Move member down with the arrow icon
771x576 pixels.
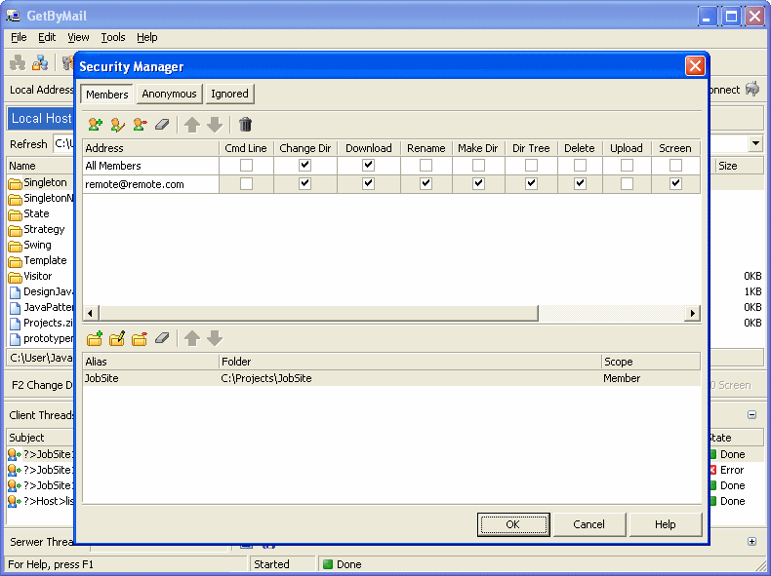tap(215, 125)
